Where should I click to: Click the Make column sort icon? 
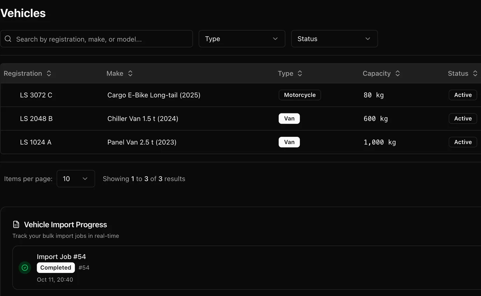tap(130, 73)
